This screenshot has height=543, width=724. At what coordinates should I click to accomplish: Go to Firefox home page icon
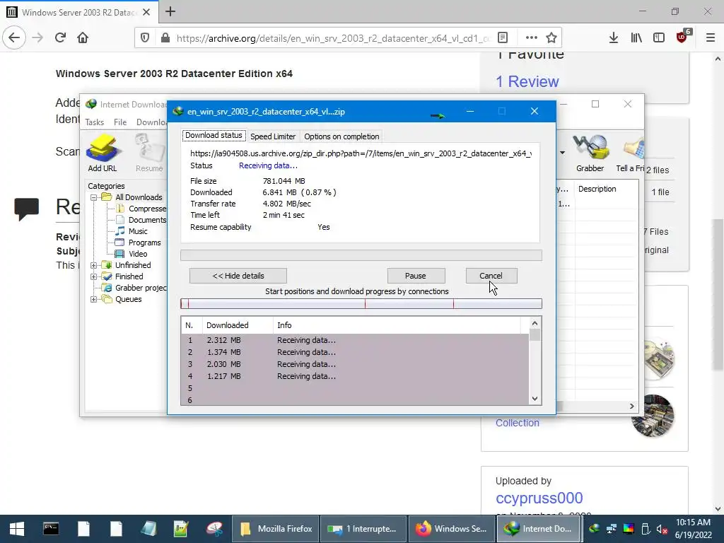click(83, 38)
